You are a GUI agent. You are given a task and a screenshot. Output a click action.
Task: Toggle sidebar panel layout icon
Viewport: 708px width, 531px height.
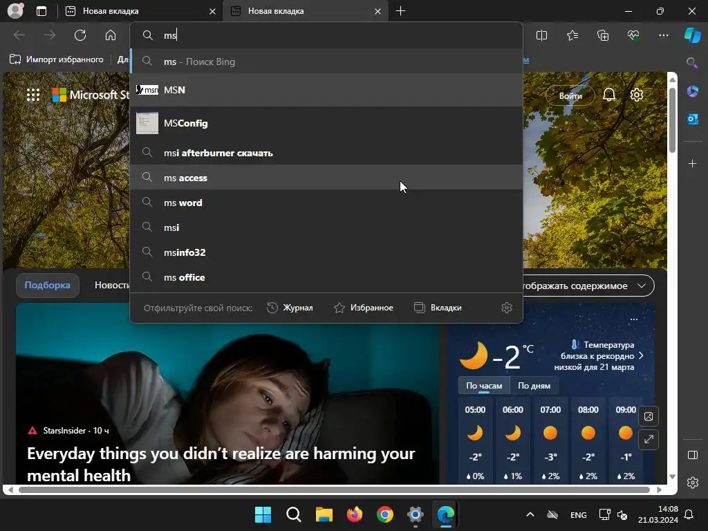pyautogui.click(x=693, y=455)
